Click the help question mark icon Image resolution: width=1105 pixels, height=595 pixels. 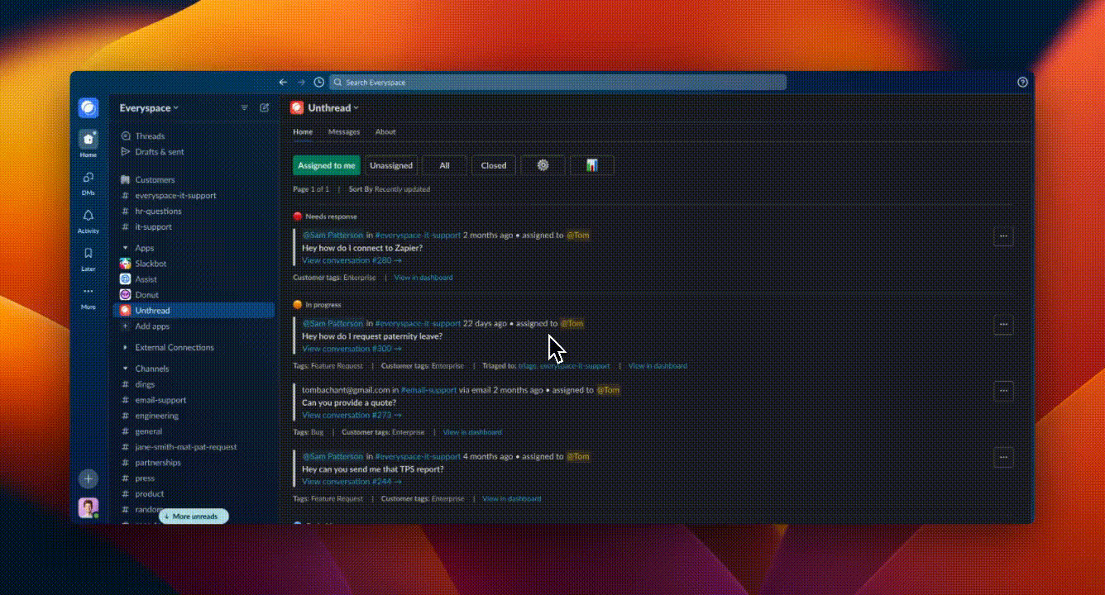click(1022, 83)
